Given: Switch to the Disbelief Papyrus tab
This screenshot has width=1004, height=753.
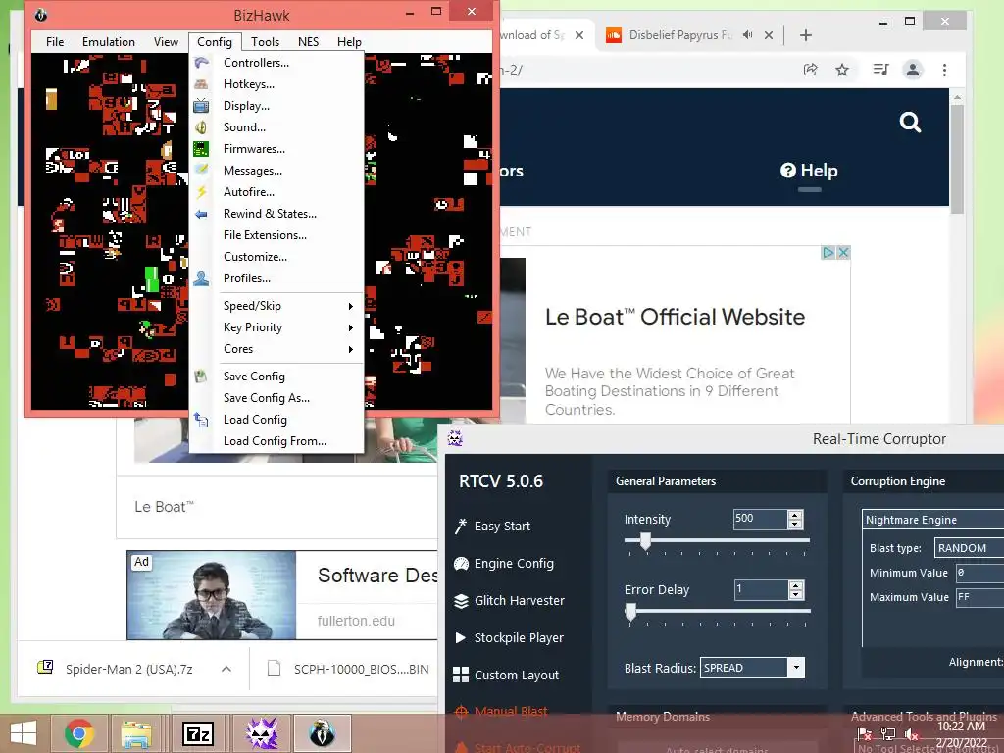Looking at the screenshot, I should pyautogui.click(x=679, y=35).
